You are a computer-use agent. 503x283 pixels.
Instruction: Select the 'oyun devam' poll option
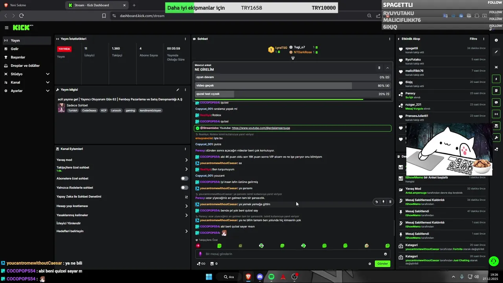[x=293, y=77]
